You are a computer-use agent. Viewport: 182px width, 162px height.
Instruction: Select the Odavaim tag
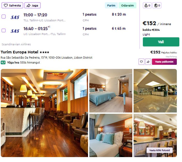(x=127, y=5)
